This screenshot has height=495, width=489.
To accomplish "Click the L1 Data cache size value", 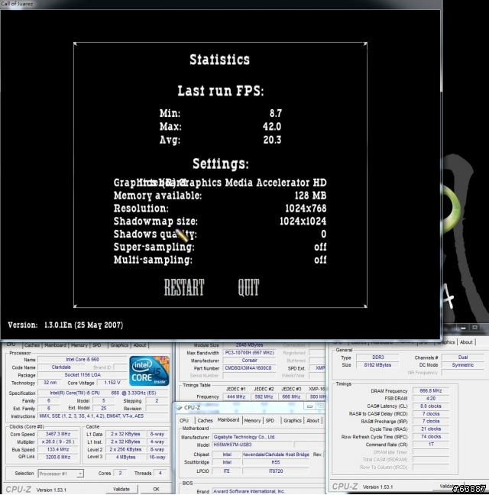I will (125, 434).
